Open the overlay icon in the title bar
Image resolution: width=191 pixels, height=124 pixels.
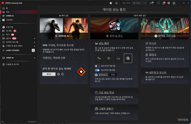[111, 3]
